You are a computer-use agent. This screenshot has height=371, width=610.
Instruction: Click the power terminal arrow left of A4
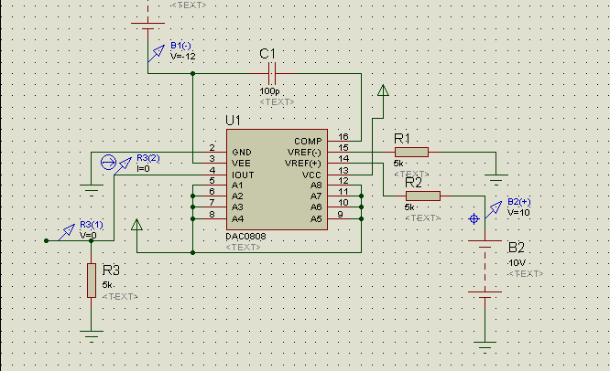[x=136, y=224]
